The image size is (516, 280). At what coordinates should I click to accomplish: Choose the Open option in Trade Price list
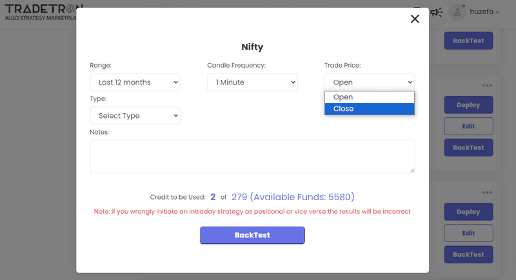click(369, 97)
